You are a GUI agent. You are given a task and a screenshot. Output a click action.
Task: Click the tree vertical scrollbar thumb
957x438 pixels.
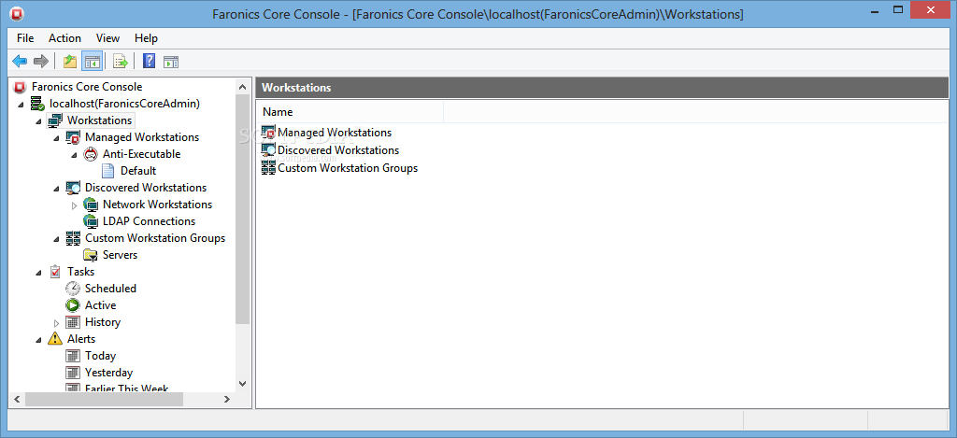[242, 209]
